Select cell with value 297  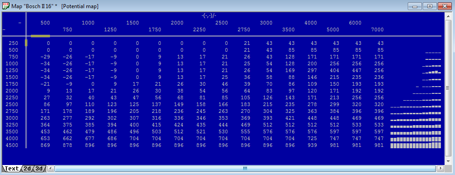312,70
